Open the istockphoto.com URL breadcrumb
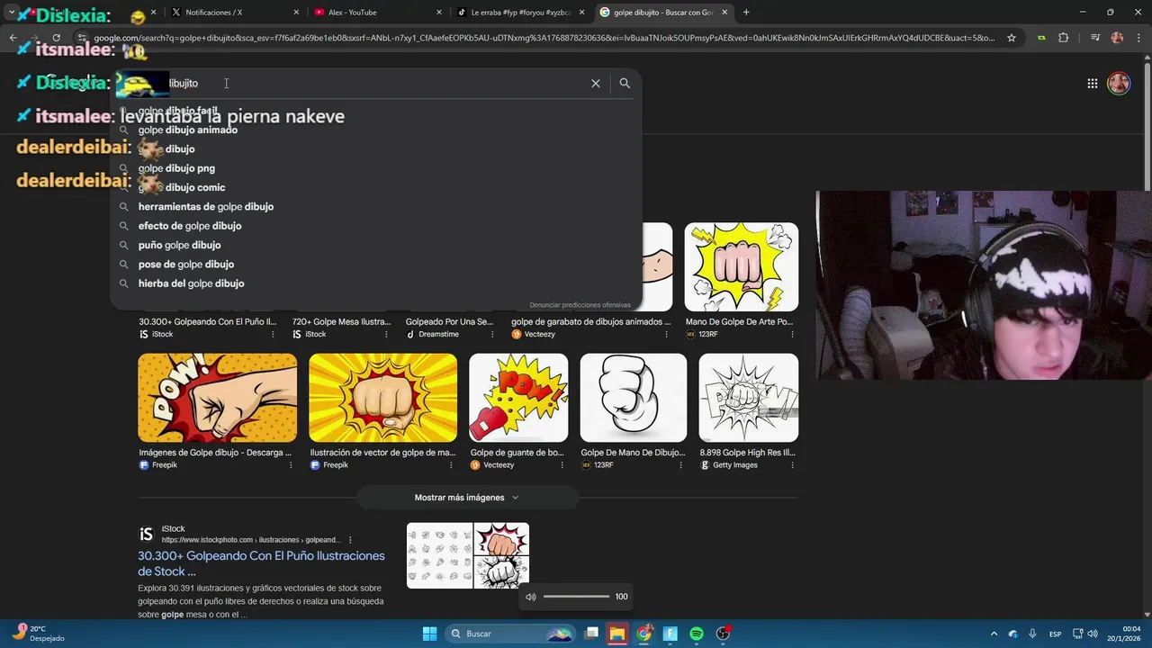 coord(251,540)
